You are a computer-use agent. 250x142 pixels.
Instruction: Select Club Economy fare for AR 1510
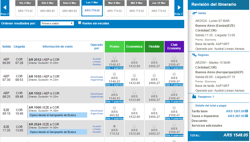(174, 74)
